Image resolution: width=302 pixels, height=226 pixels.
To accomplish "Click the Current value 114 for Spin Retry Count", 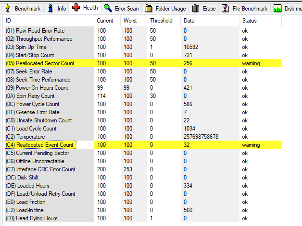I will click(x=101, y=96).
